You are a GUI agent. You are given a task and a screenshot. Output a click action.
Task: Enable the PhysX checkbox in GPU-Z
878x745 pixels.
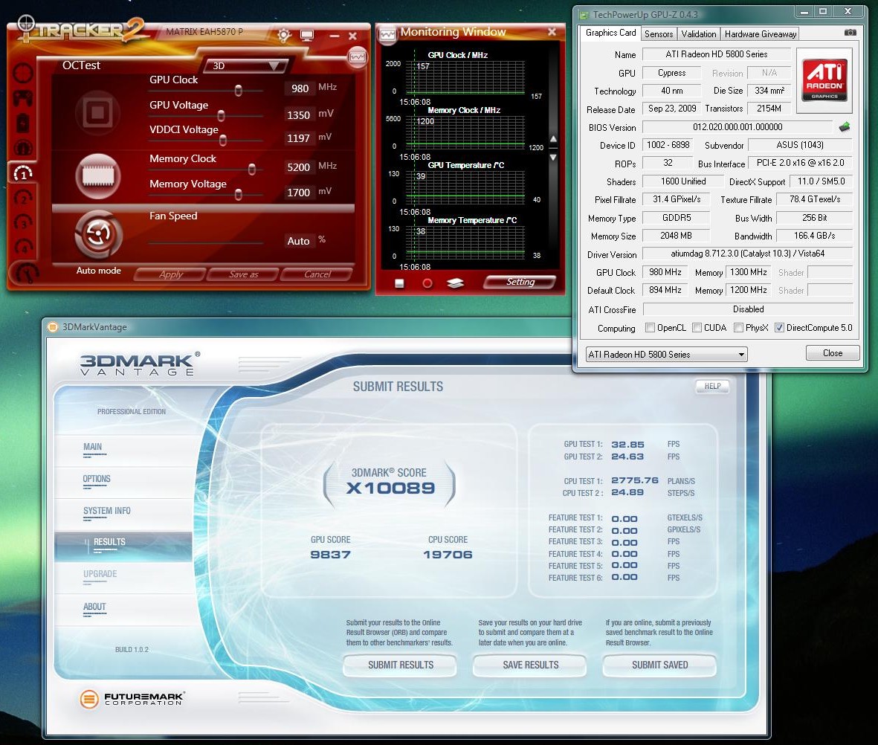pos(738,328)
